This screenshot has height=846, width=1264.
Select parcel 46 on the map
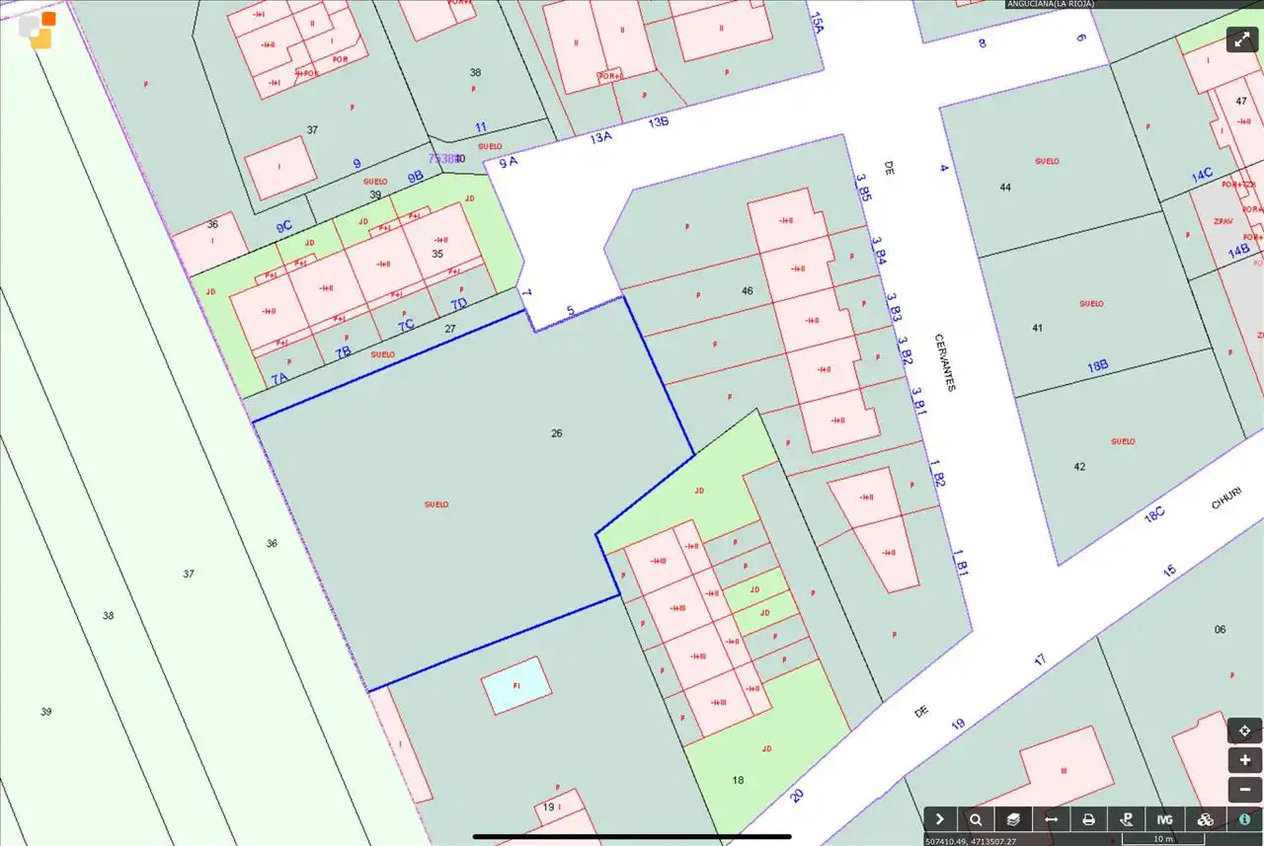pos(748,291)
